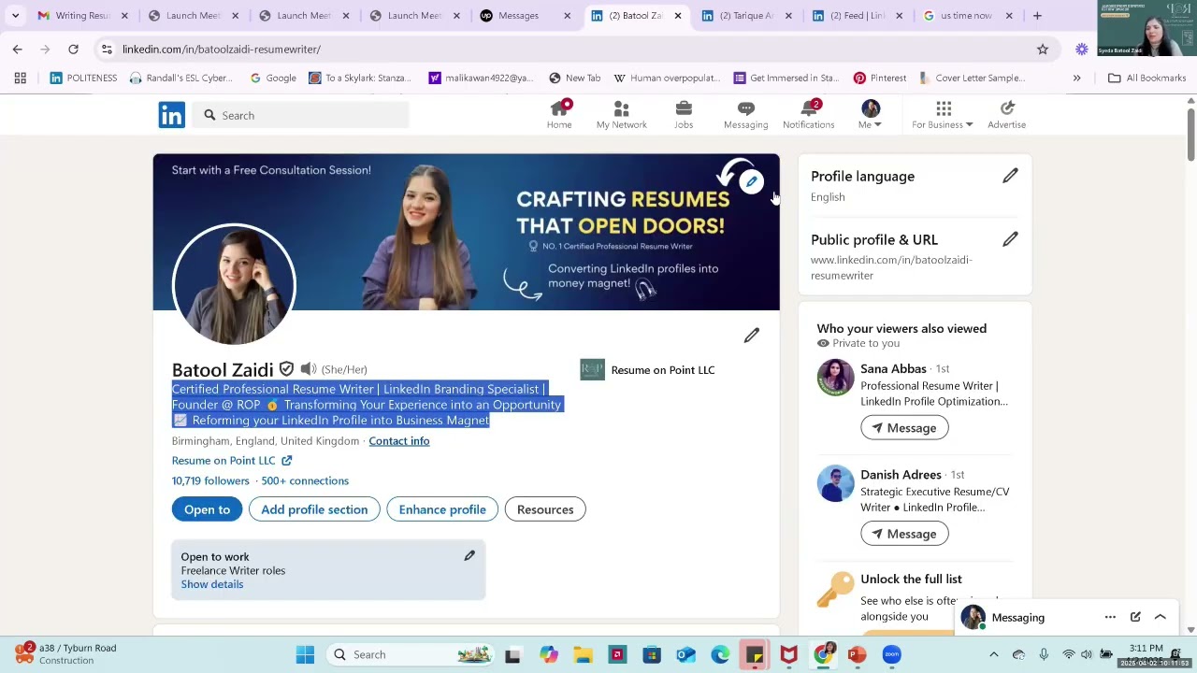The height and width of the screenshot is (673, 1197).
Task: Open the Jobs briefcase icon
Action: tap(684, 115)
